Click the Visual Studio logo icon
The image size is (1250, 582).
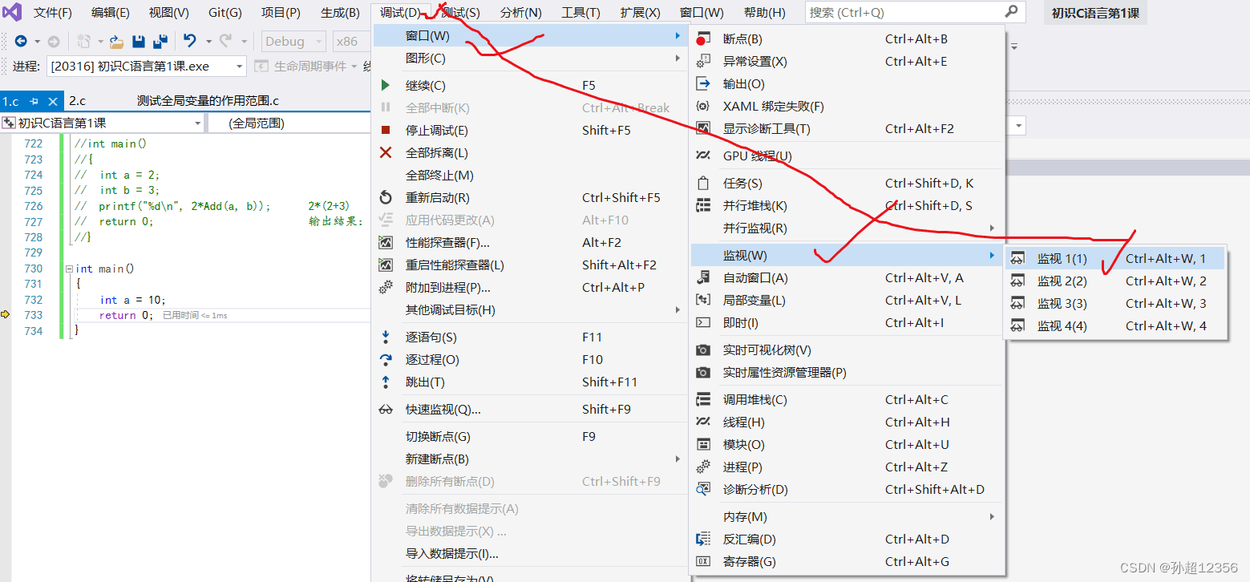click(x=12, y=12)
